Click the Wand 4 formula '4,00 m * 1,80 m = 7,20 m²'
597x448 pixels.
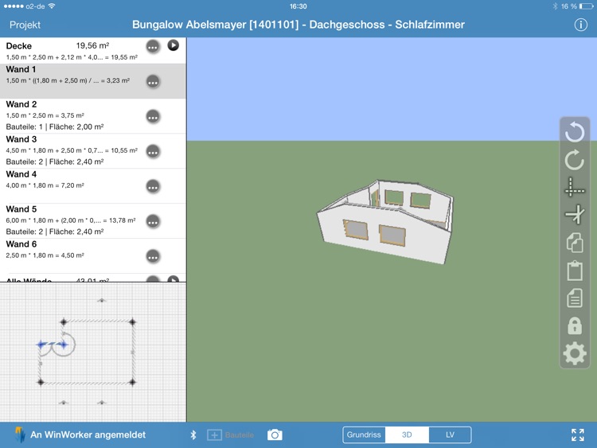45,185
